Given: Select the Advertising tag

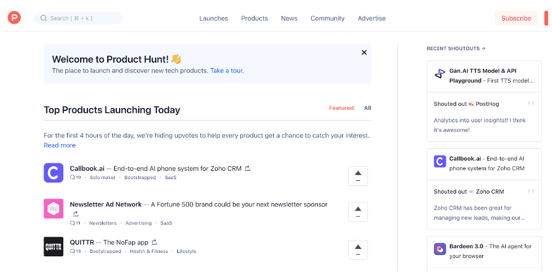Looking at the screenshot, I should [x=138, y=223].
